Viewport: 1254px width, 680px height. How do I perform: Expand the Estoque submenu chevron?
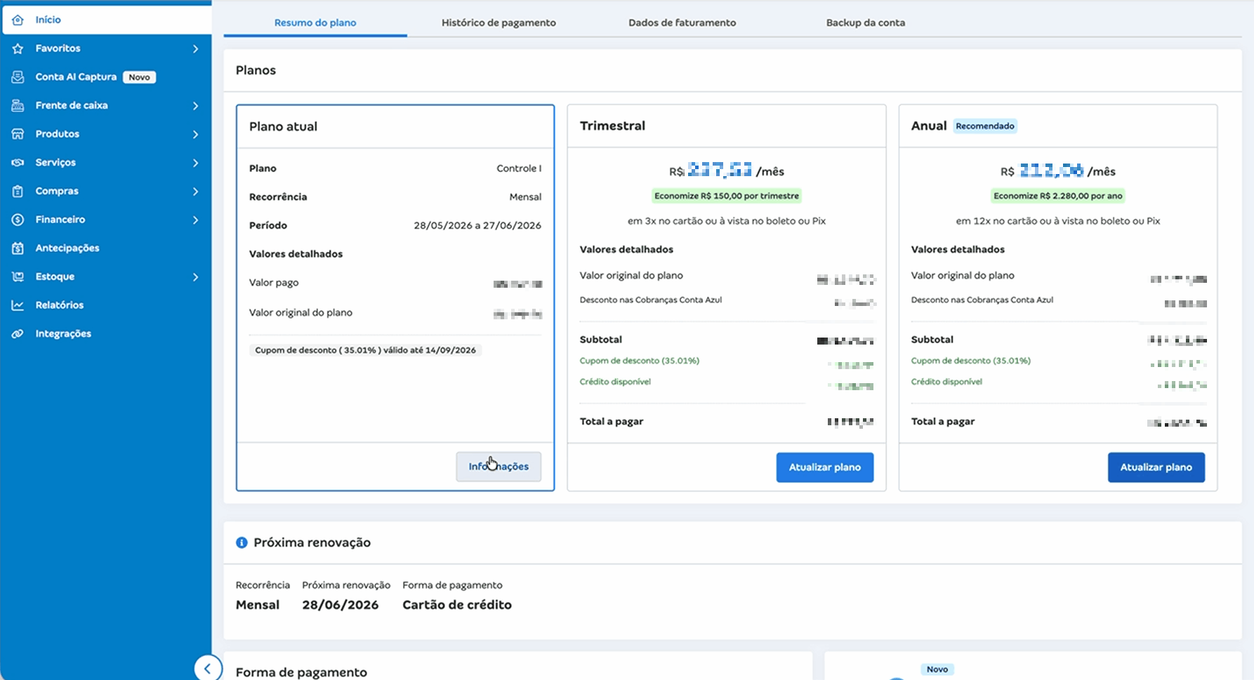[195, 276]
